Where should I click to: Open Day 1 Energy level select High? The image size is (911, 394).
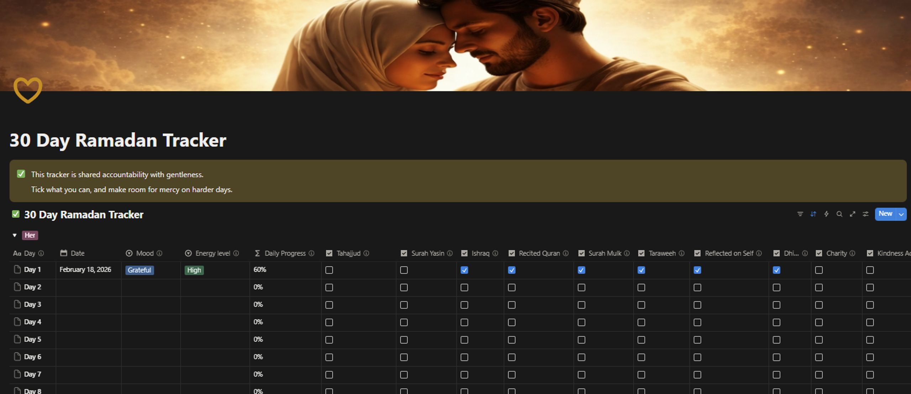click(x=194, y=270)
